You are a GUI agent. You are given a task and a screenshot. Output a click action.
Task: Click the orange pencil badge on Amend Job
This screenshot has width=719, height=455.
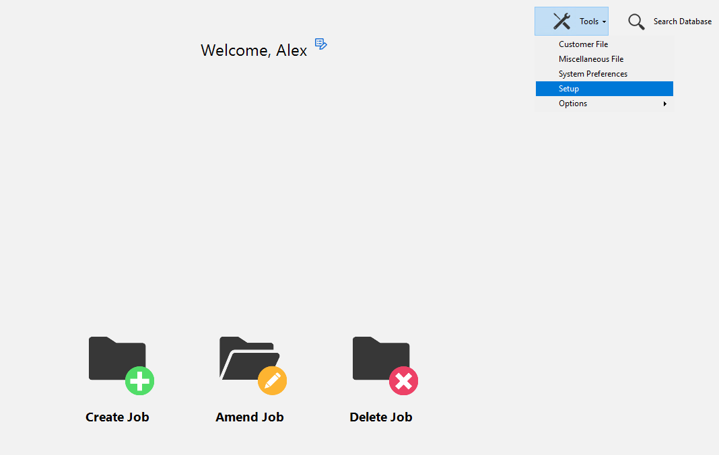click(x=272, y=381)
